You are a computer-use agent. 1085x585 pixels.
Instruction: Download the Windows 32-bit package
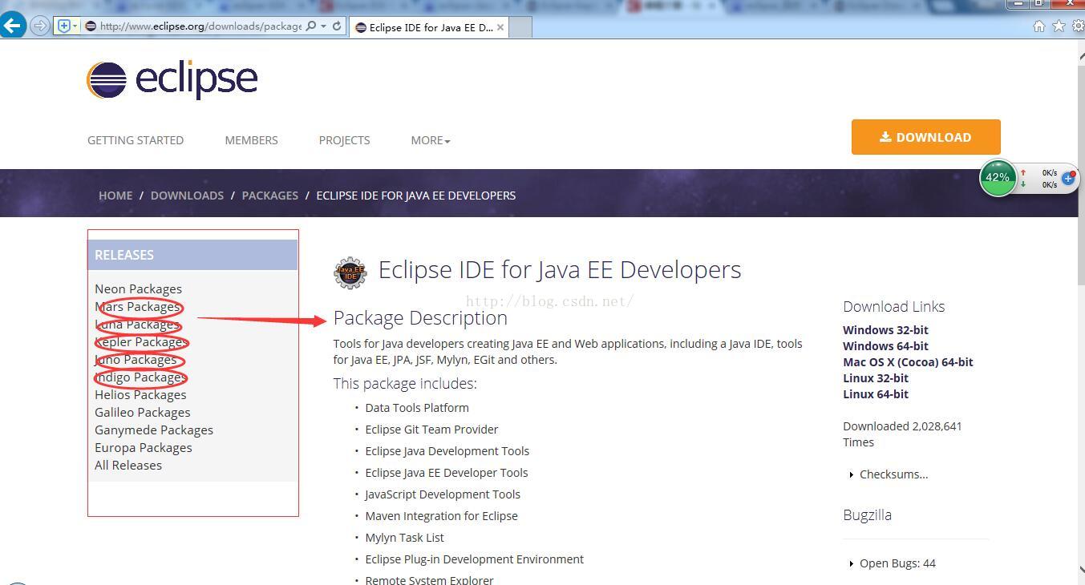(885, 329)
